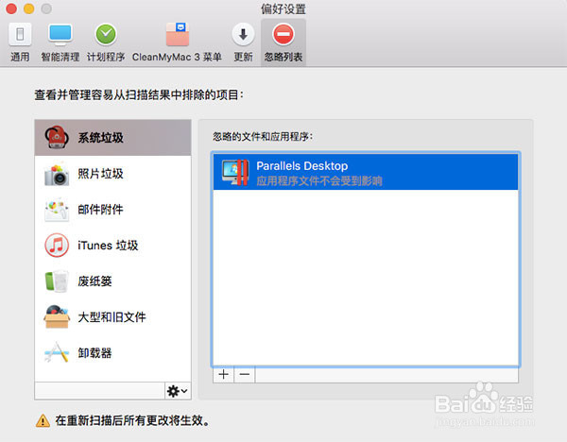567x442 pixels.
Task: Click the Parallels Desktop name text
Action: tap(302, 166)
